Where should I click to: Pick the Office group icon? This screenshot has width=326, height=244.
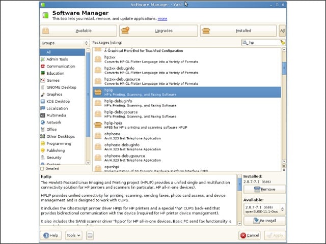(43, 130)
